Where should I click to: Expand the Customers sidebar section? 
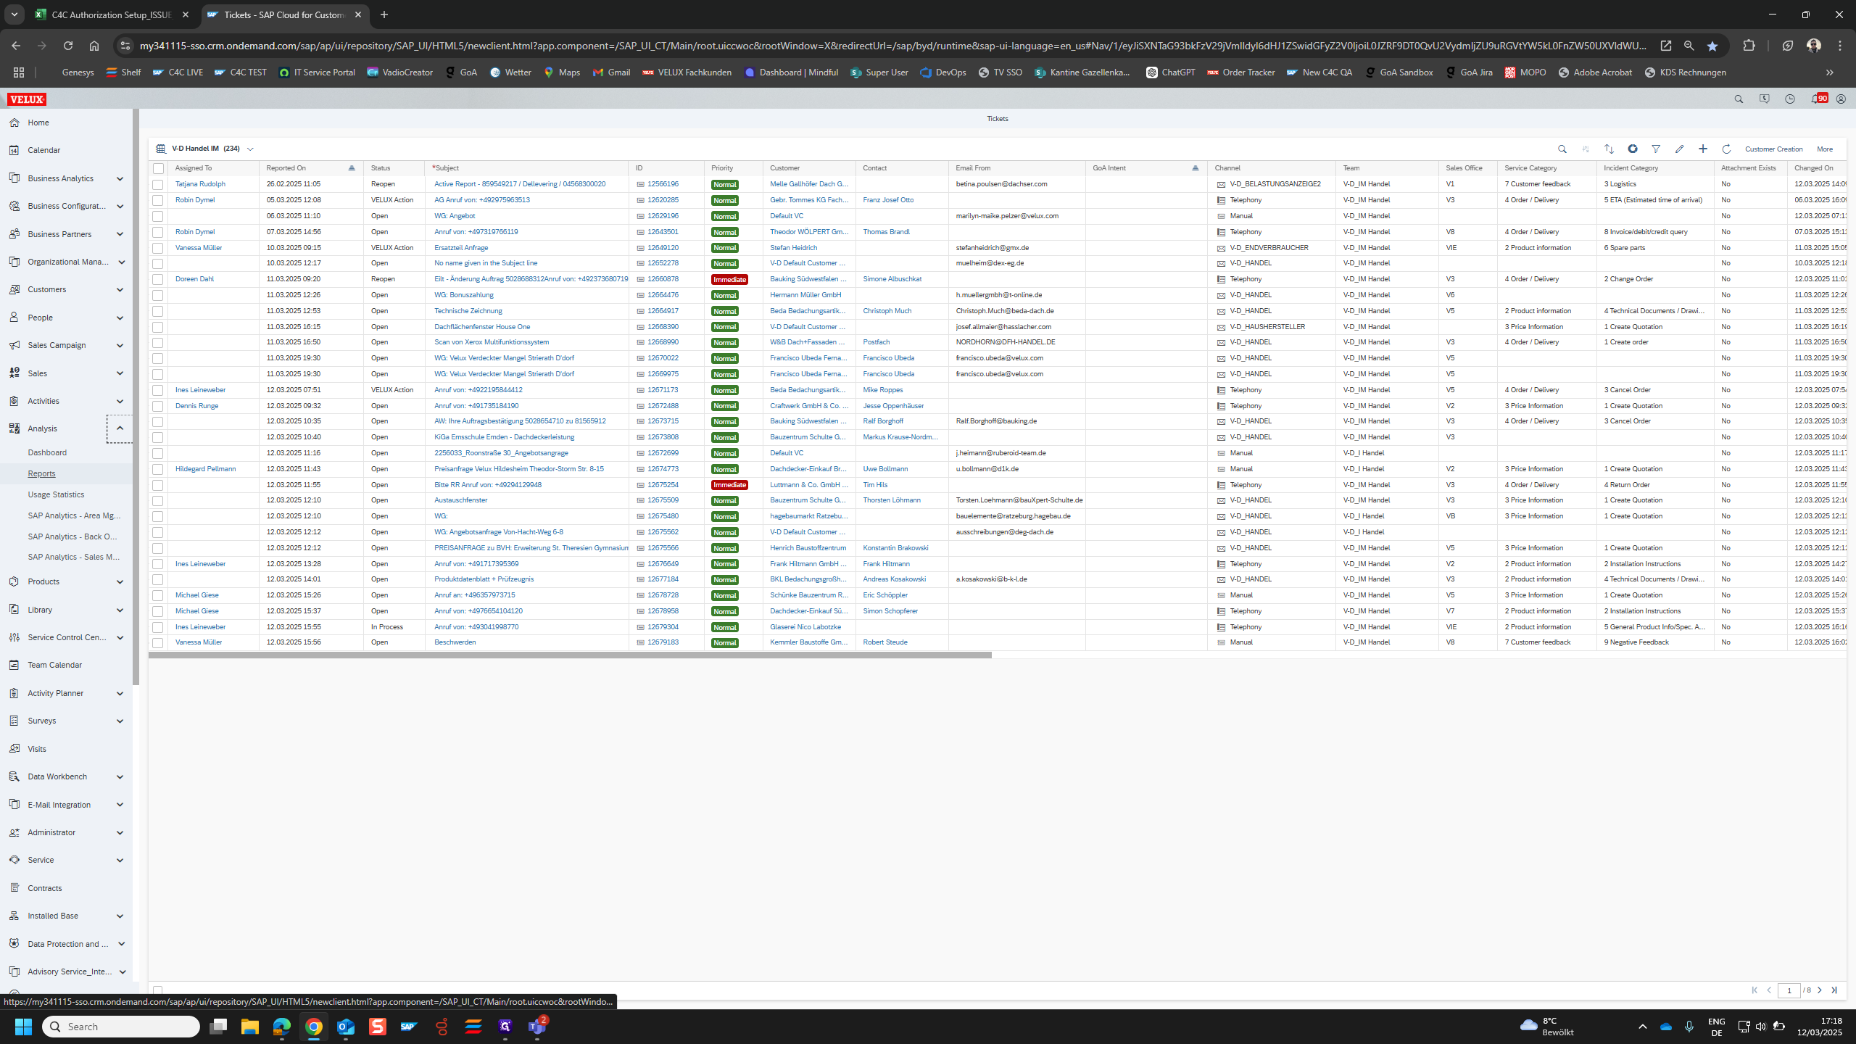tap(120, 289)
